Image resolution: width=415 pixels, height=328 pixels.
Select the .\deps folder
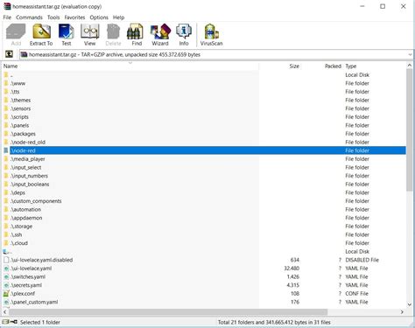(18, 192)
